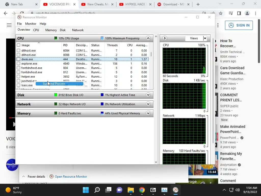261x196 pixels.
Task: Switch to the CPU tab
Action: click(36, 30)
